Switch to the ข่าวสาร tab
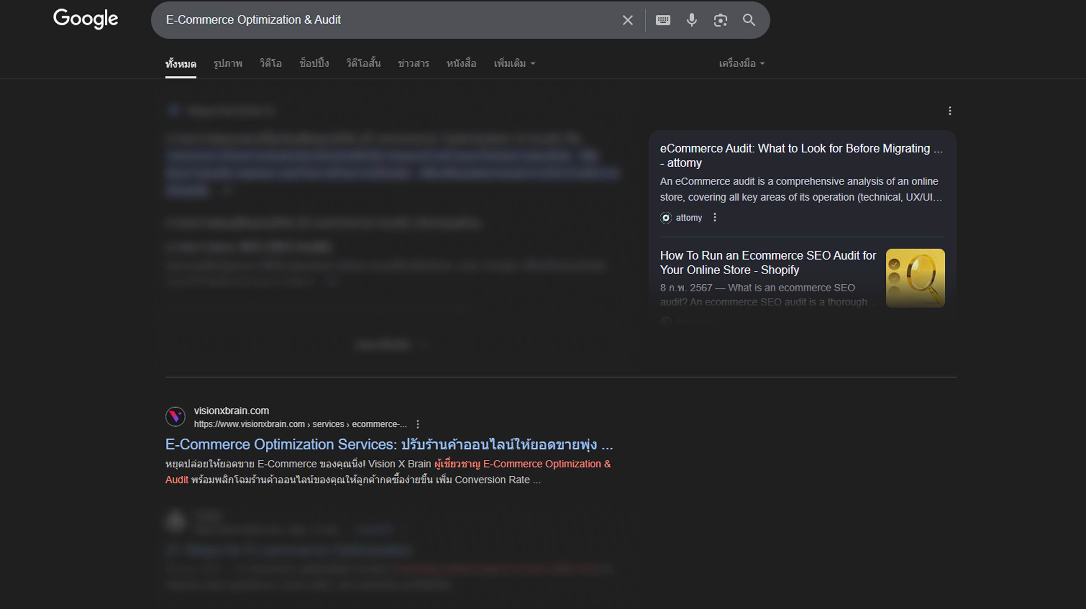 tap(414, 64)
